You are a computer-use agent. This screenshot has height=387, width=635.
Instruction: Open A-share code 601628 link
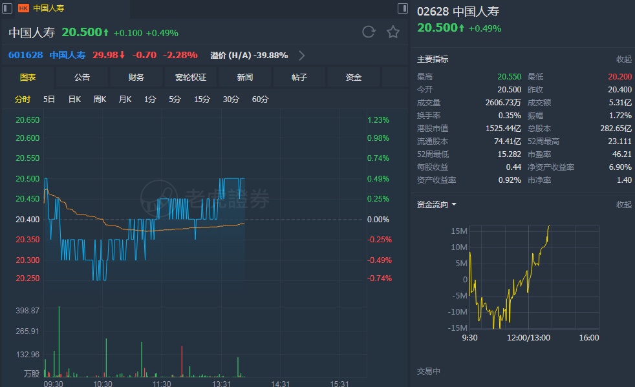click(25, 55)
